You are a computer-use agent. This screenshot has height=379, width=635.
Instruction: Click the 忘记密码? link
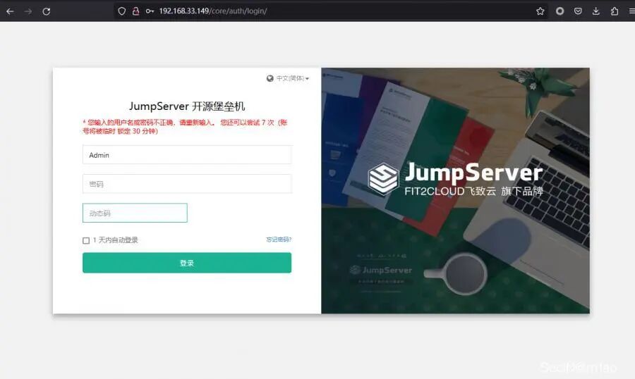[x=279, y=240]
